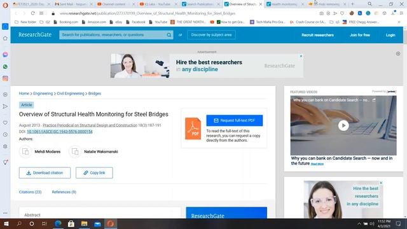The image size is (407, 229).
Task: Close the sidebar Hire researchers ad
Action: point(381,183)
